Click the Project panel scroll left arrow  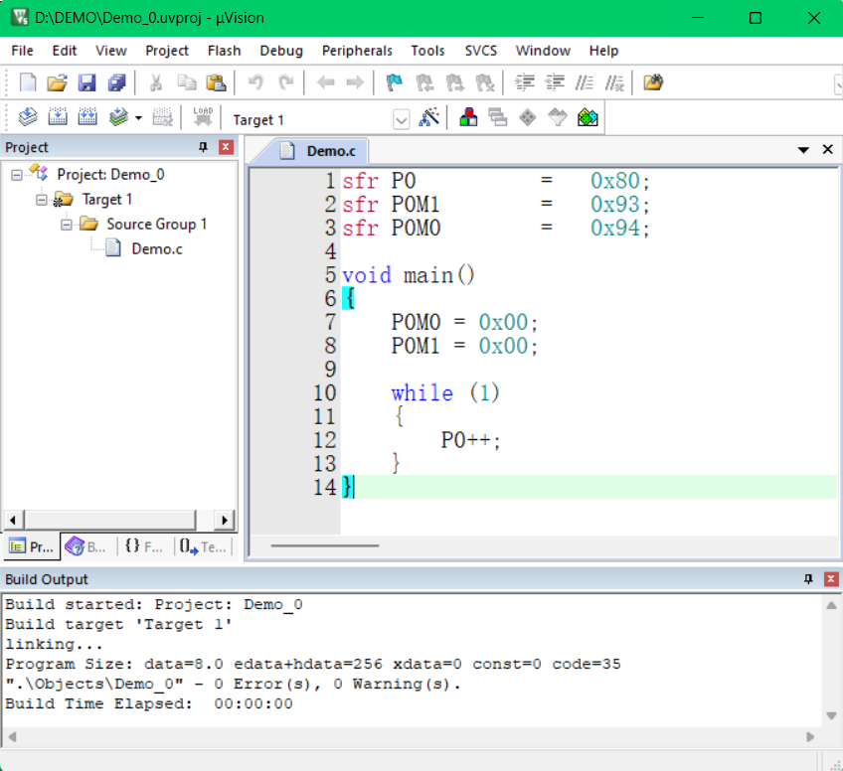13,520
